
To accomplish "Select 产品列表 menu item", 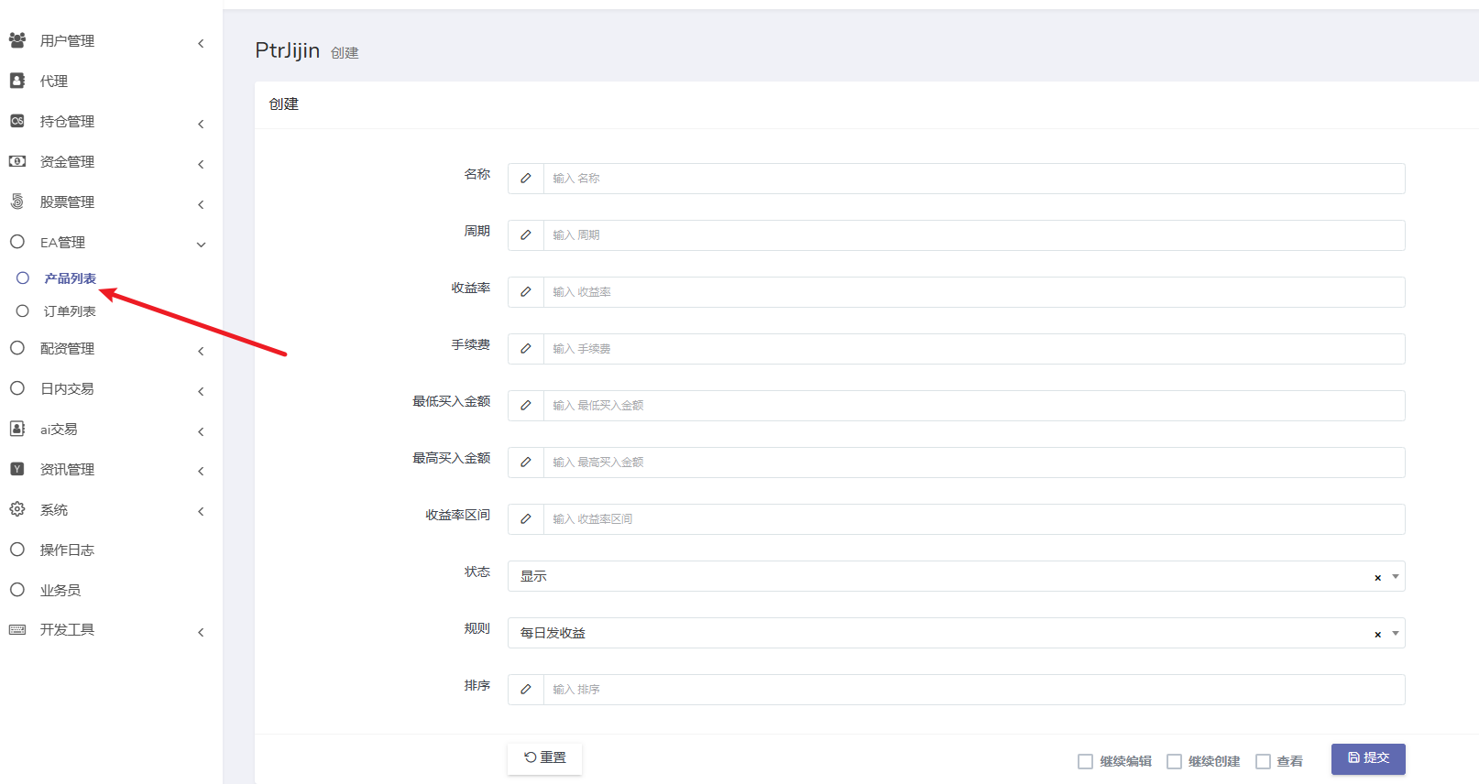I will point(70,278).
